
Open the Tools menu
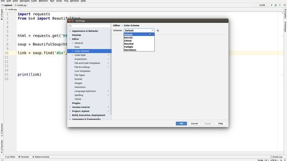pyautogui.click(x=59, y=1)
